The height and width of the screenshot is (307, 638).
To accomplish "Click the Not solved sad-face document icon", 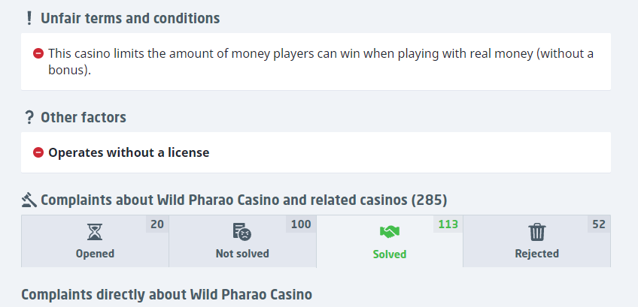I will coord(242,231).
